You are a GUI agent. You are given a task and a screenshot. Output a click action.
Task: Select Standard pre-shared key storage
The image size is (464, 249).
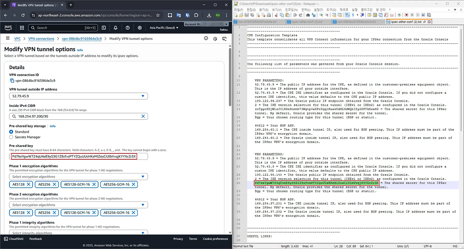[x=11, y=132]
